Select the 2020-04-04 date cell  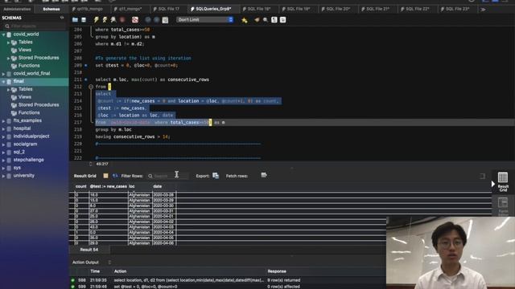click(164, 232)
